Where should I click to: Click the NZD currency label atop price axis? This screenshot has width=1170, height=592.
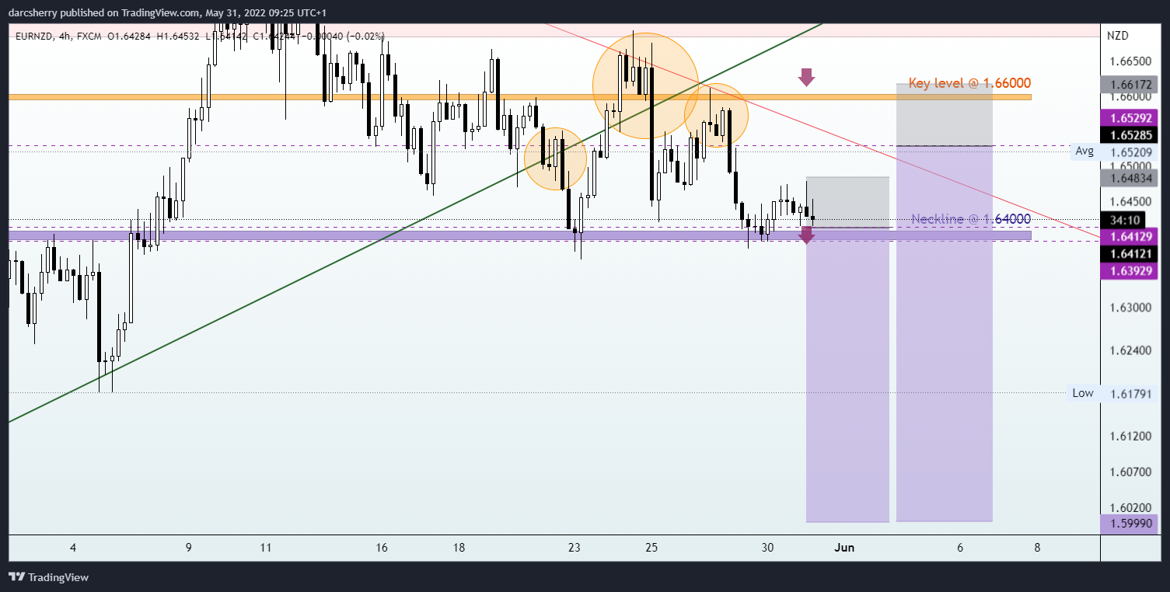coord(1116,36)
